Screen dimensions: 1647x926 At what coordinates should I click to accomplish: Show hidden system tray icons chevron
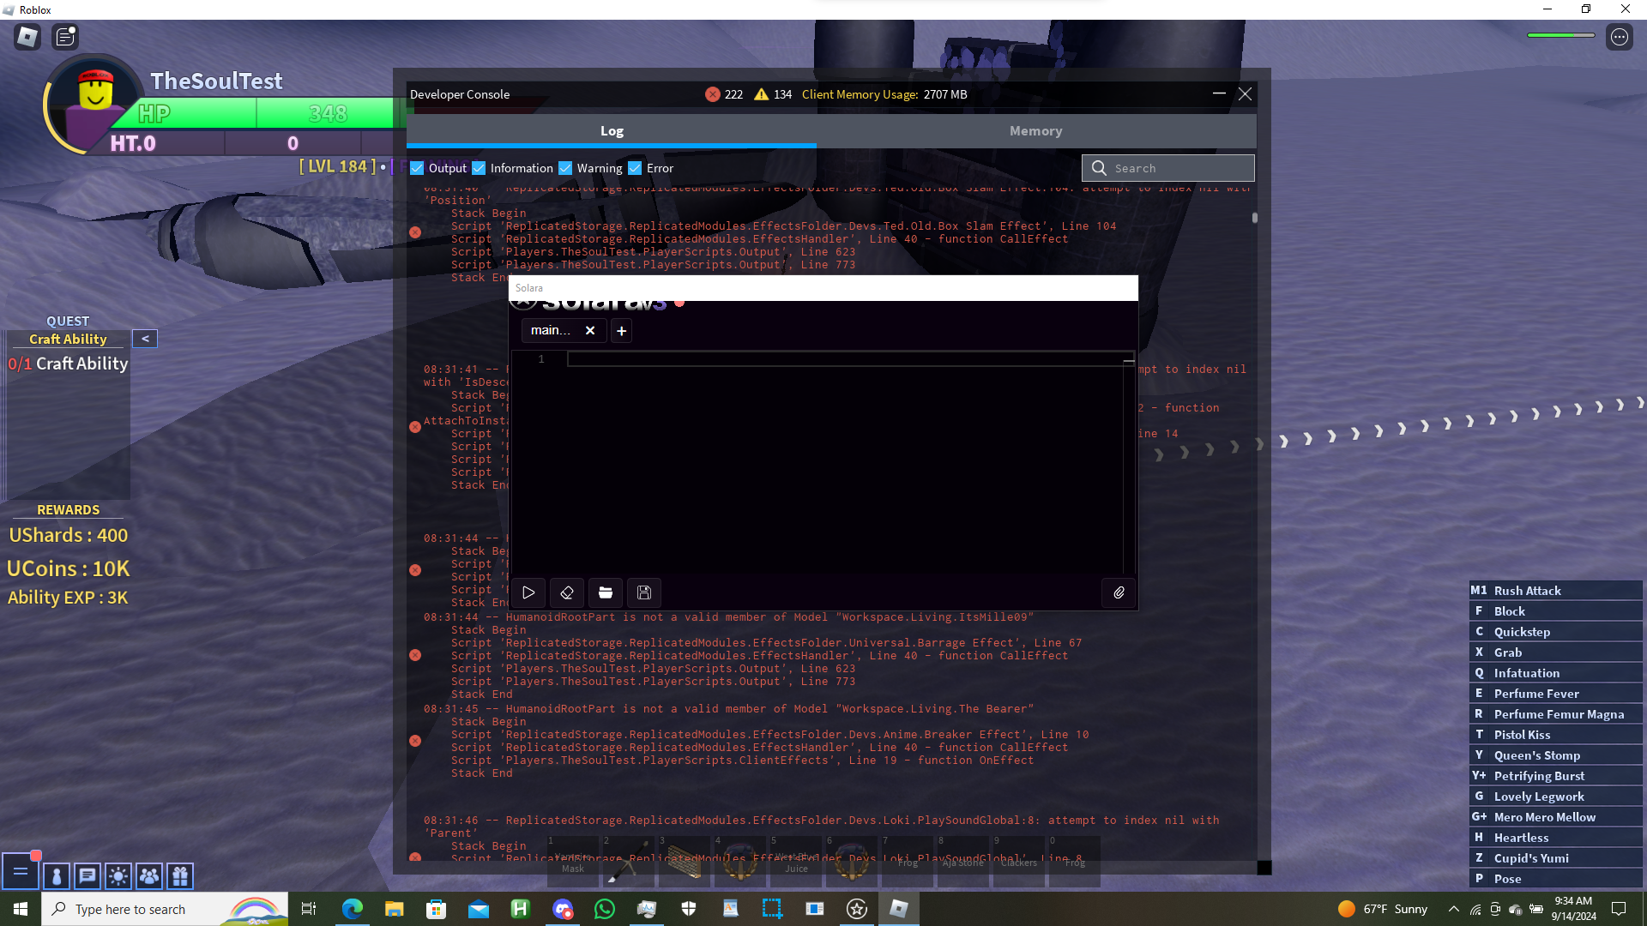click(1453, 909)
